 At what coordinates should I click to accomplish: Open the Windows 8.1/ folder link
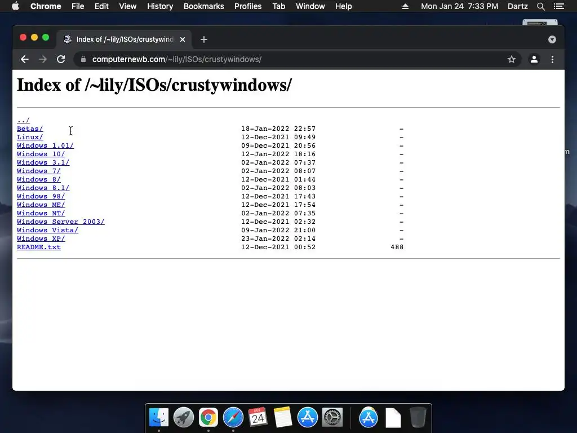(x=43, y=188)
